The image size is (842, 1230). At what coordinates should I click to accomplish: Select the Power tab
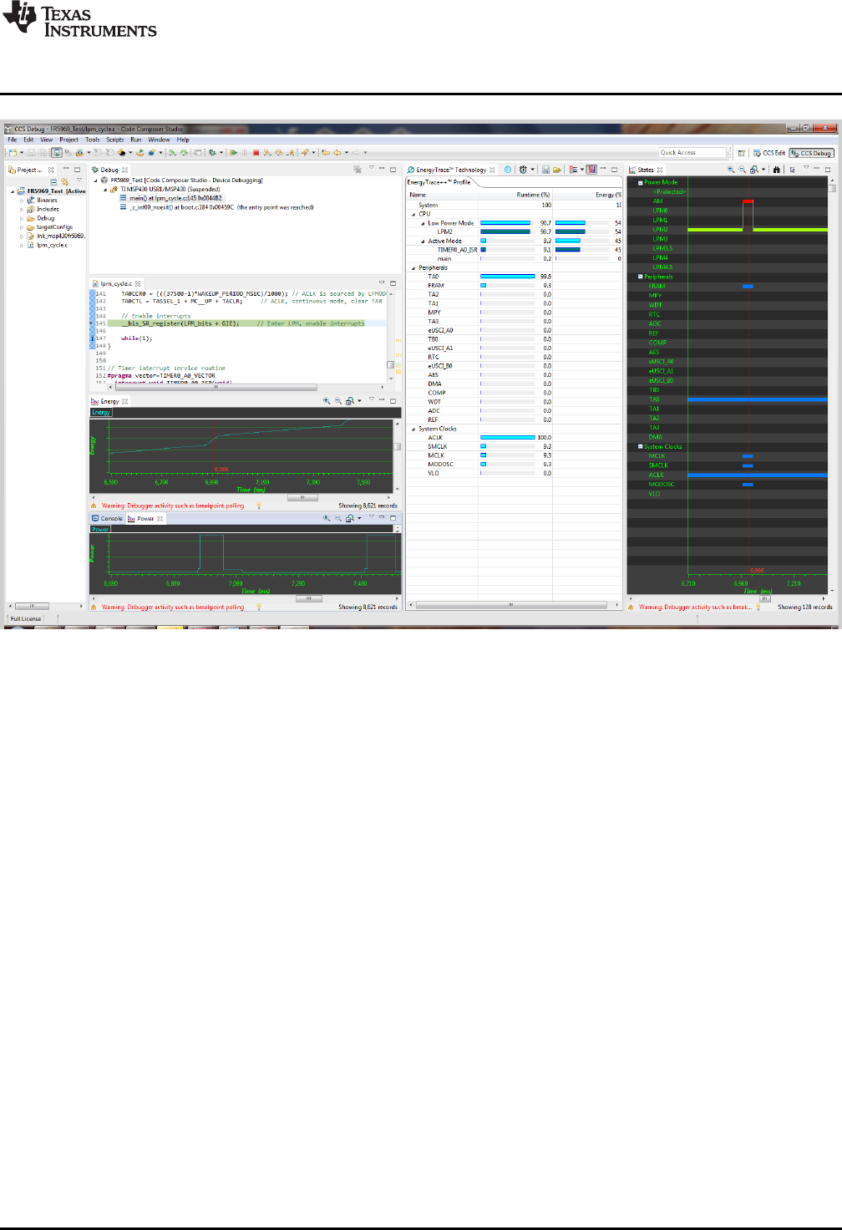145,519
